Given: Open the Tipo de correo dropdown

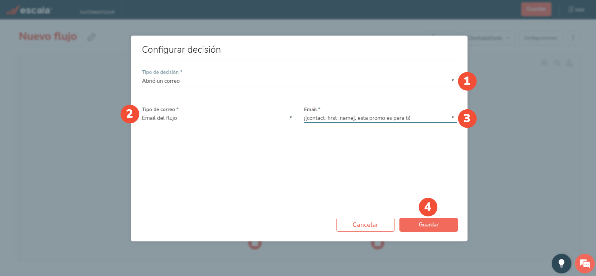Looking at the screenshot, I should coord(218,118).
